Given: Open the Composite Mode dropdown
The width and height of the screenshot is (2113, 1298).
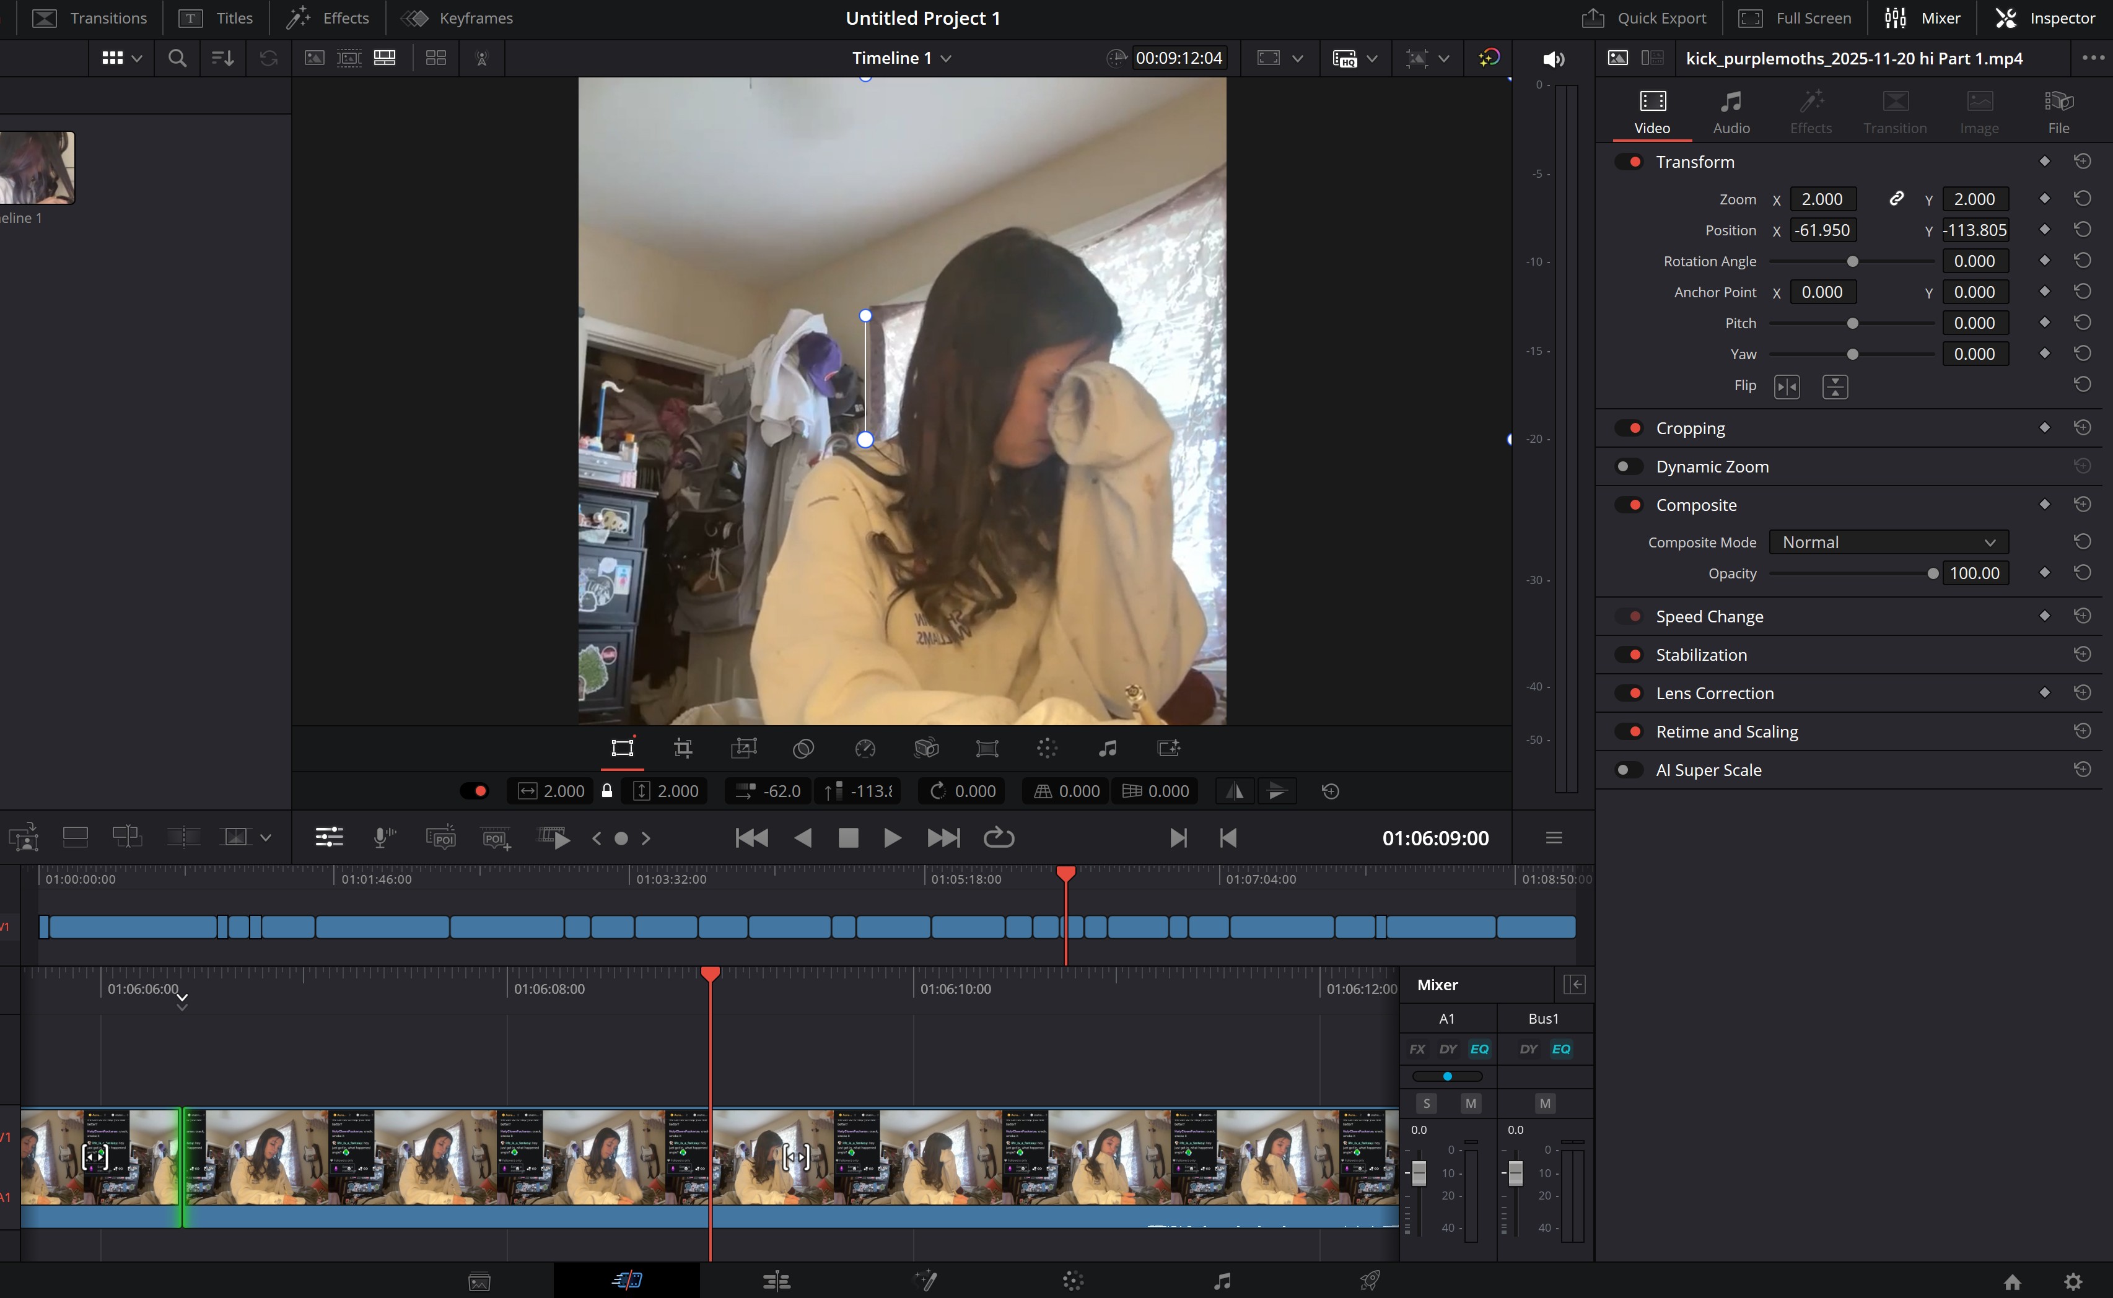Looking at the screenshot, I should coord(1888,542).
